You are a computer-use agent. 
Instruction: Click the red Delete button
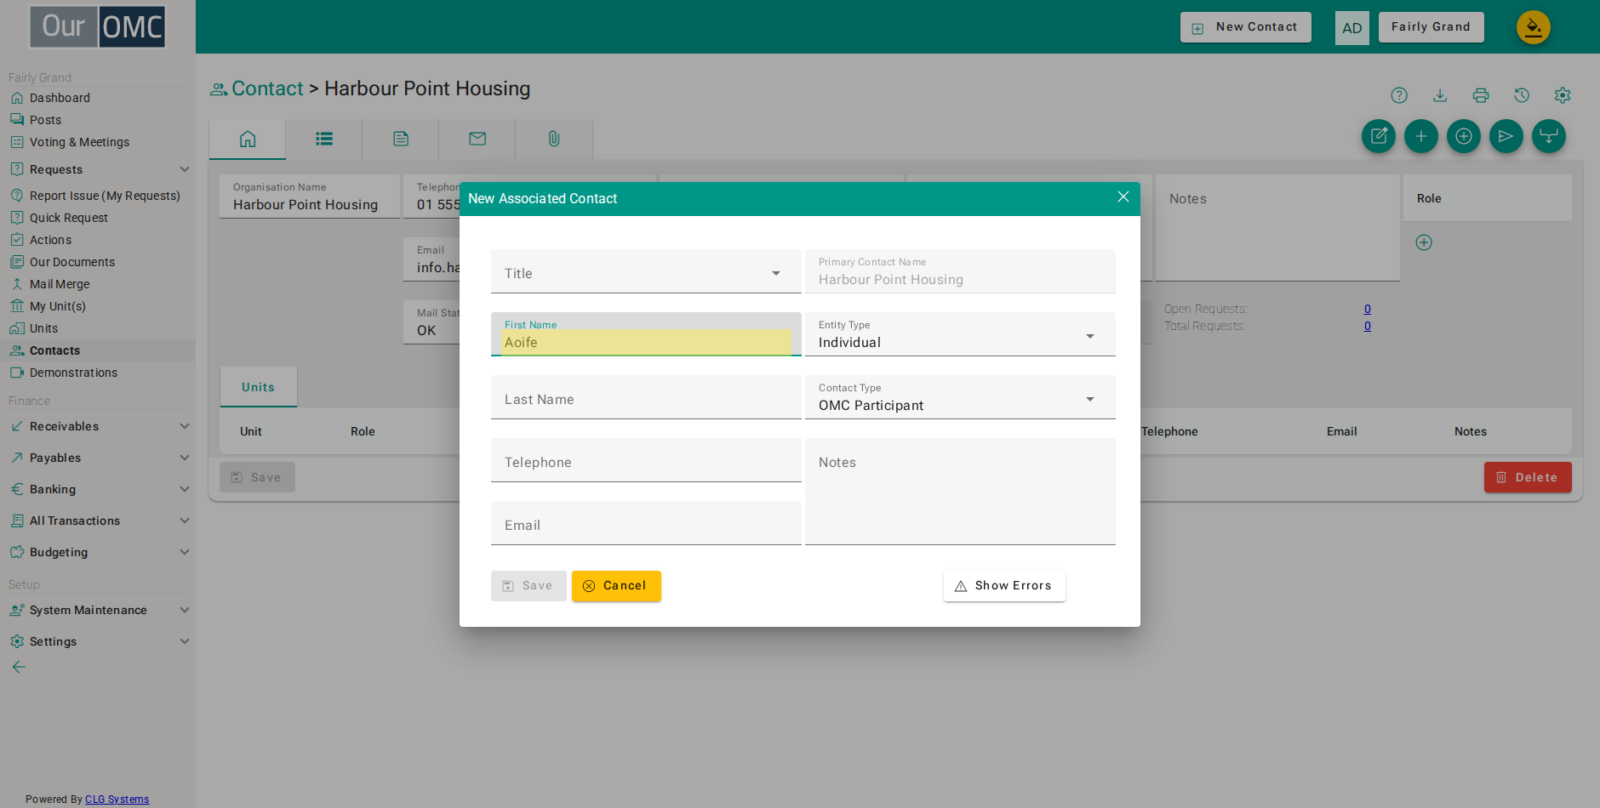point(1528,477)
